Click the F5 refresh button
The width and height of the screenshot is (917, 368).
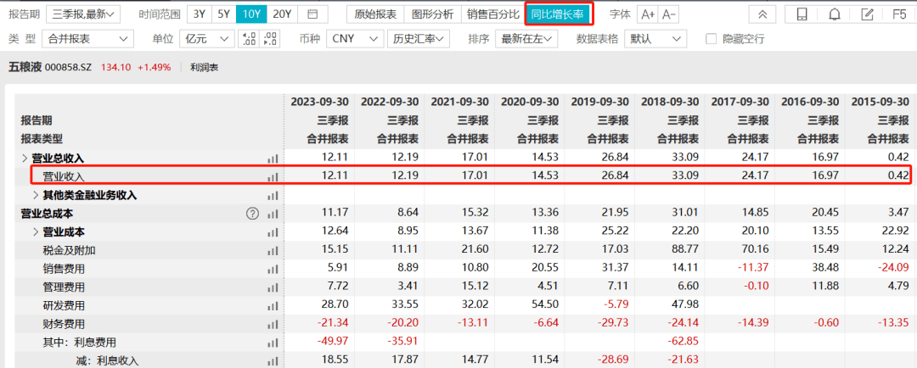[899, 14]
